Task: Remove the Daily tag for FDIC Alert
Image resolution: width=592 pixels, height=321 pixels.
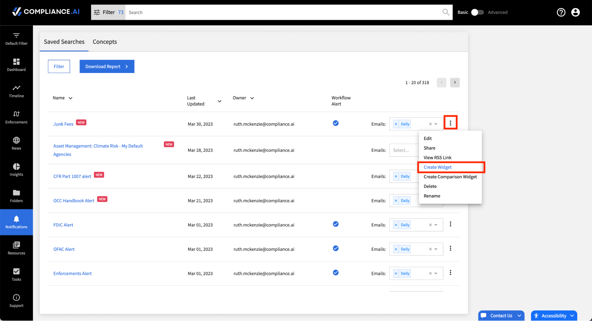Action: click(x=396, y=225)
